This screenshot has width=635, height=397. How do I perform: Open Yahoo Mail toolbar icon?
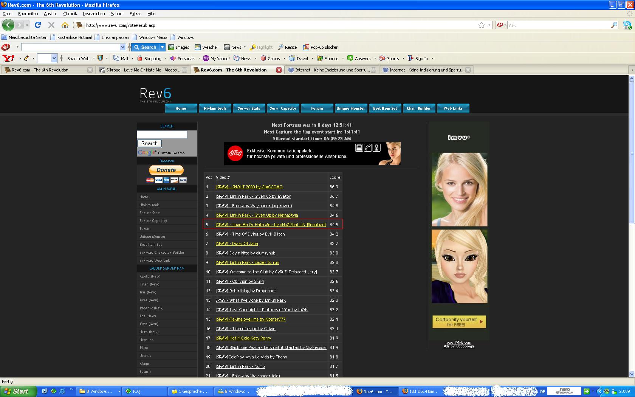[x=116, y=59]
